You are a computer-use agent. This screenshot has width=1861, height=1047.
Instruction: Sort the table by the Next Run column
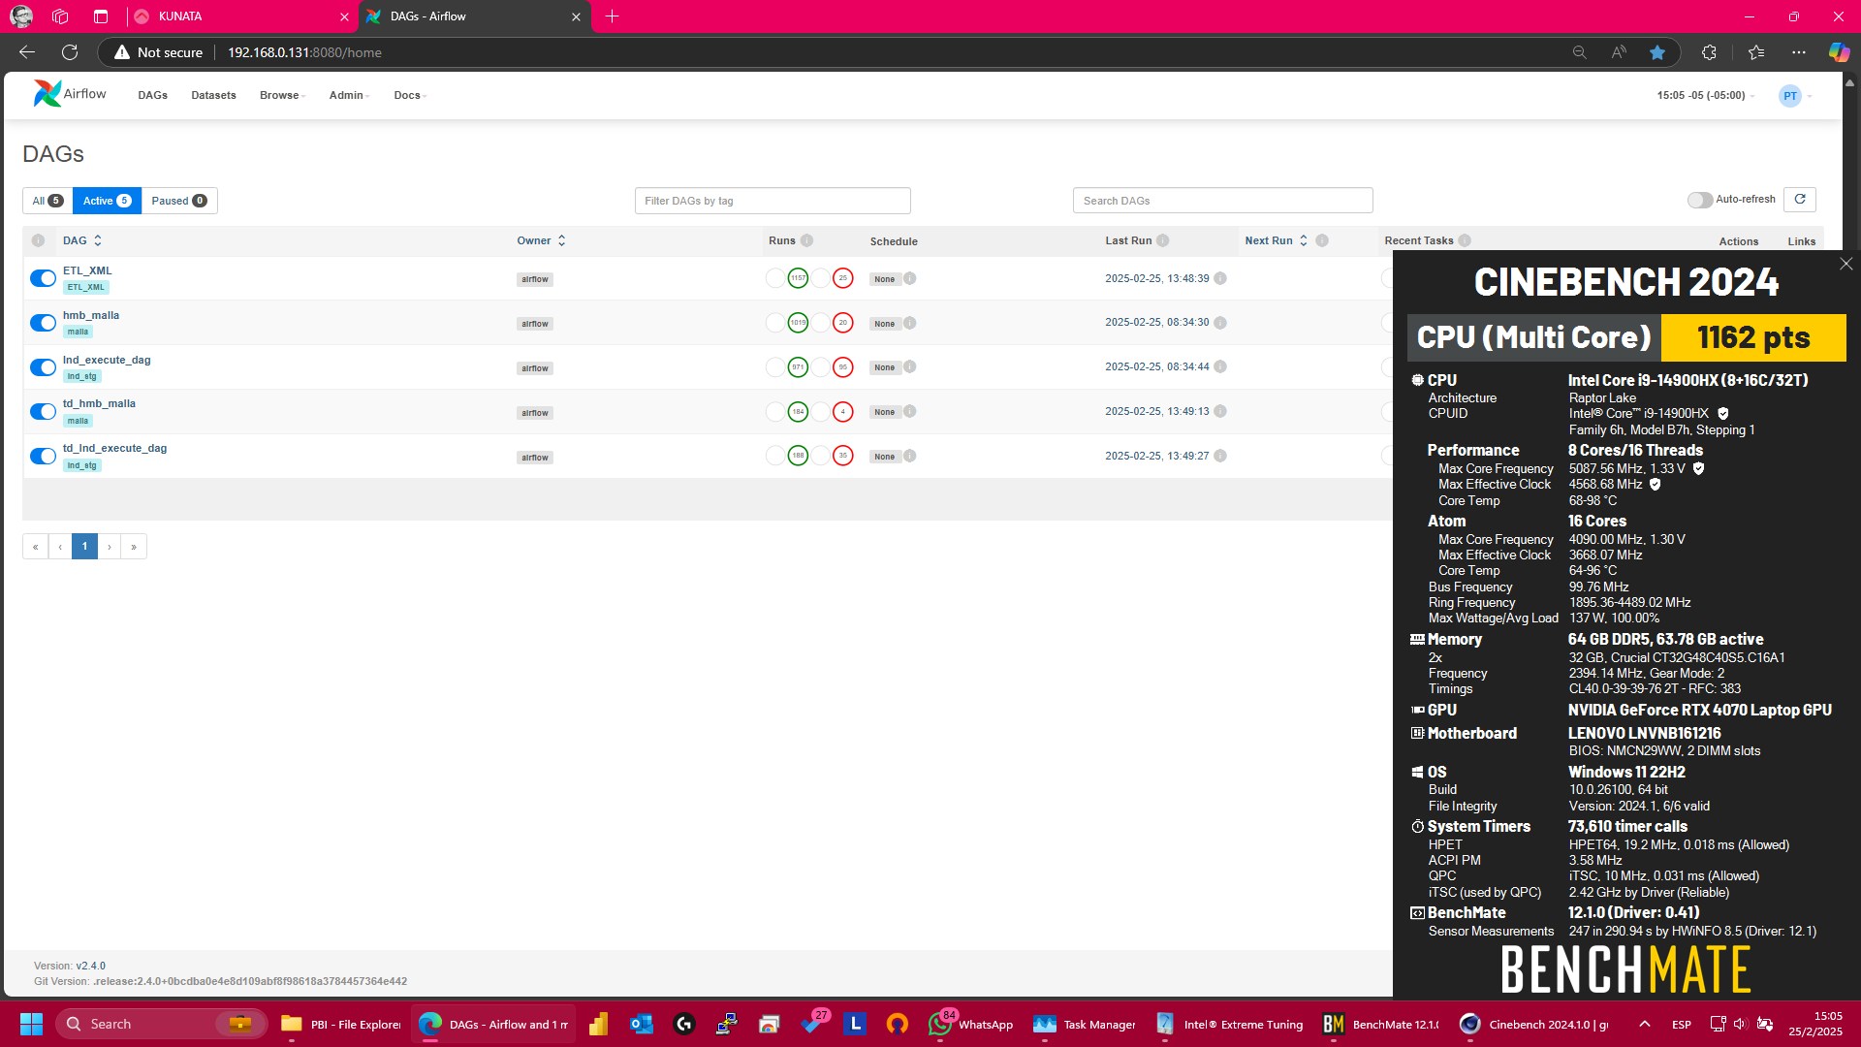[1277, 240]
